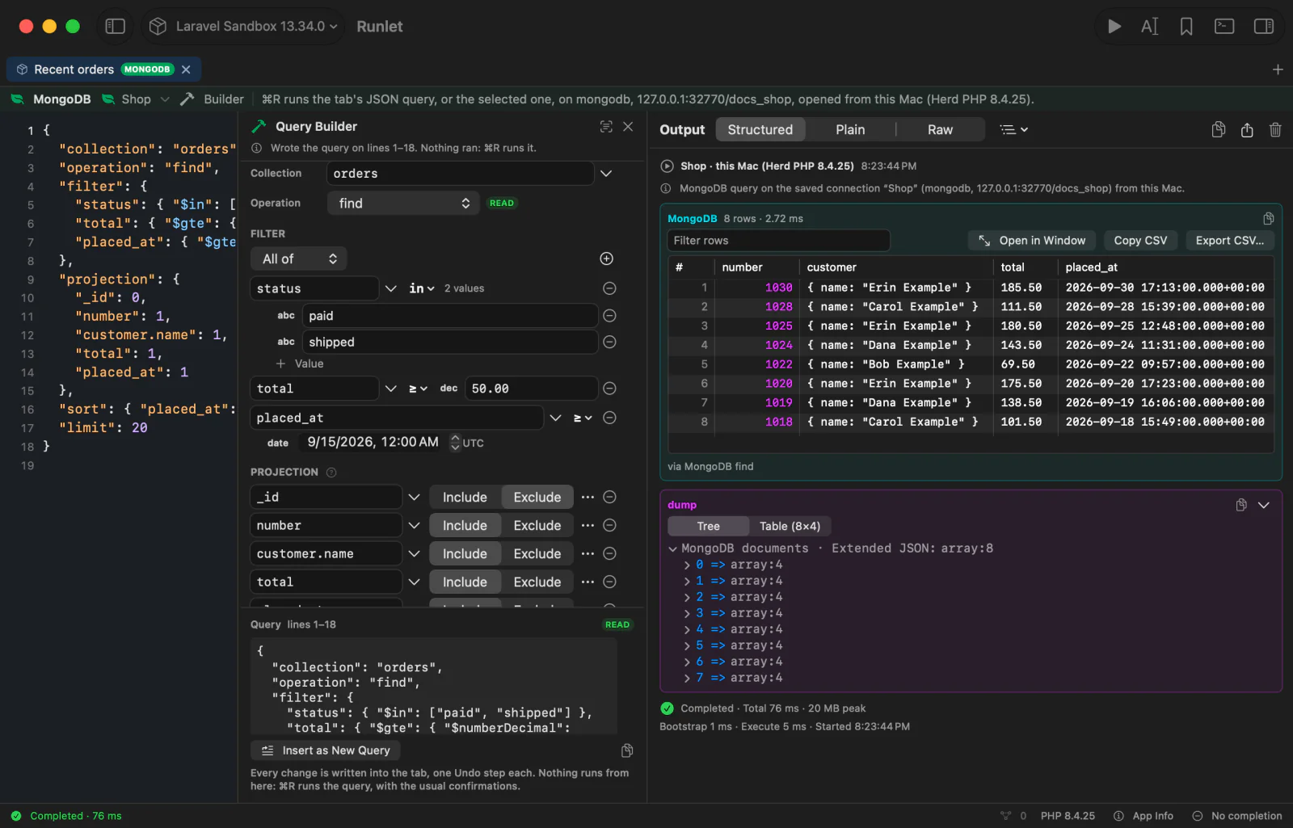Set customer.name projection to Exclude
Viewport: 1293px width, 828px height.
[x=537, y=553]
